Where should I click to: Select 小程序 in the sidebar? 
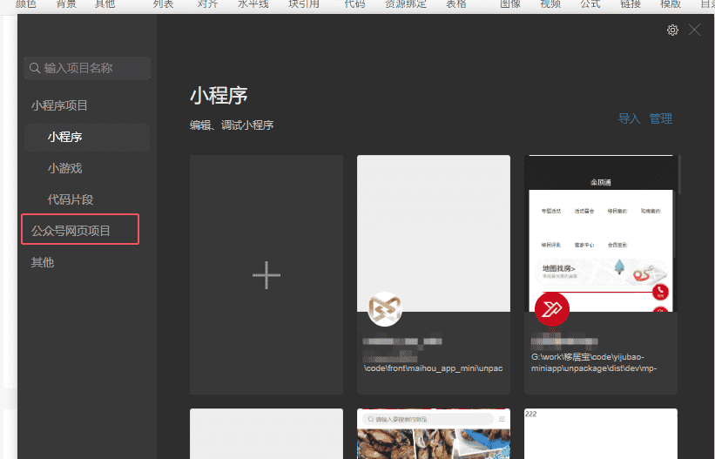point(87,137)
